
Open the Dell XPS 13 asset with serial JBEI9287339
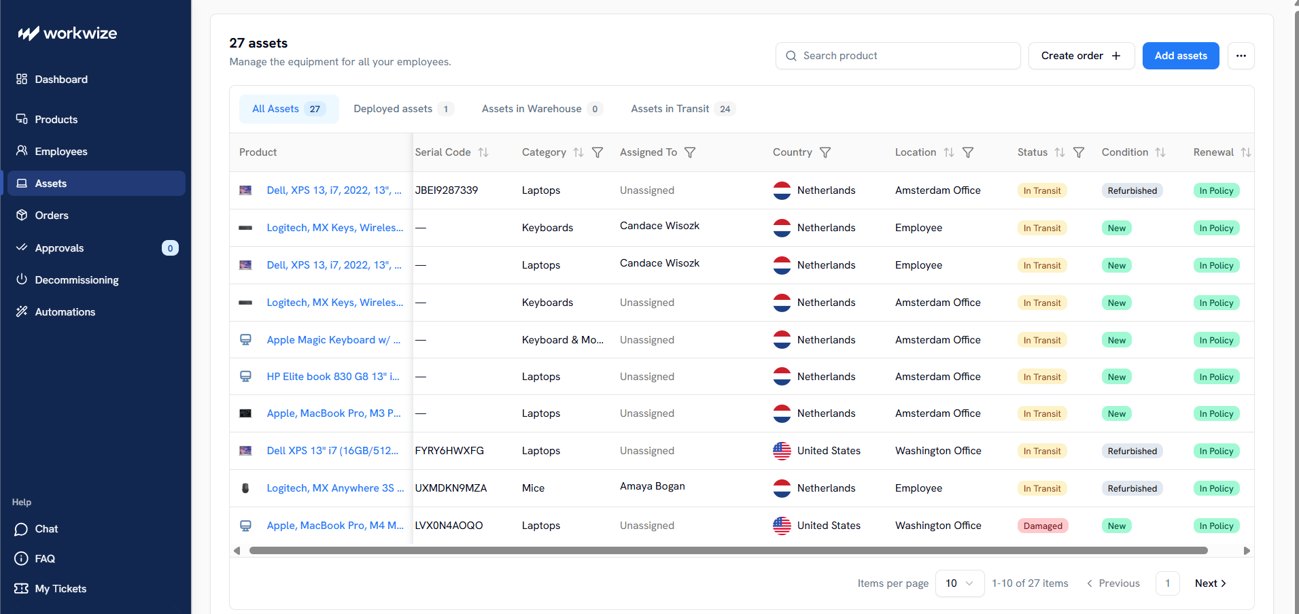[334, 190]
